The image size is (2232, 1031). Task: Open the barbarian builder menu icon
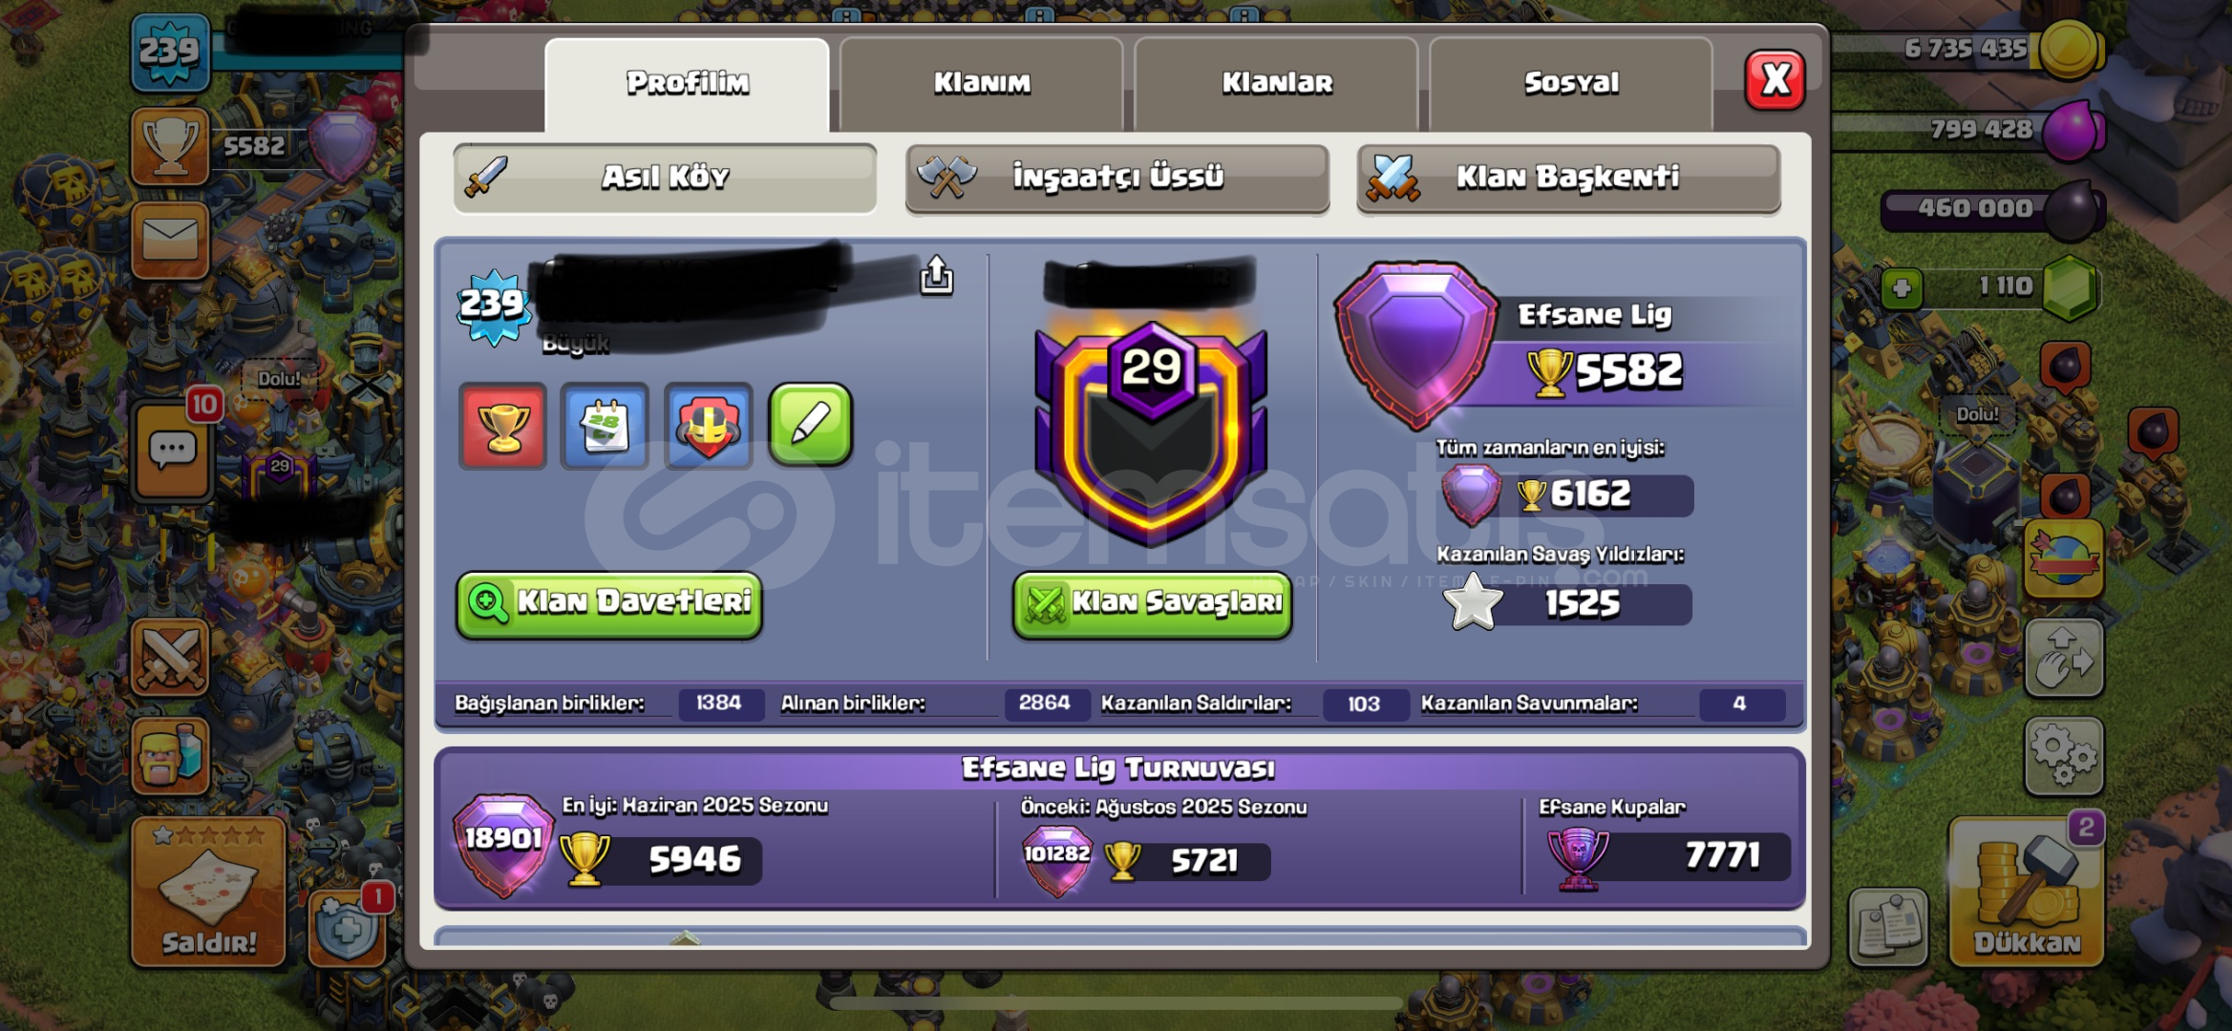coord(170,756)
